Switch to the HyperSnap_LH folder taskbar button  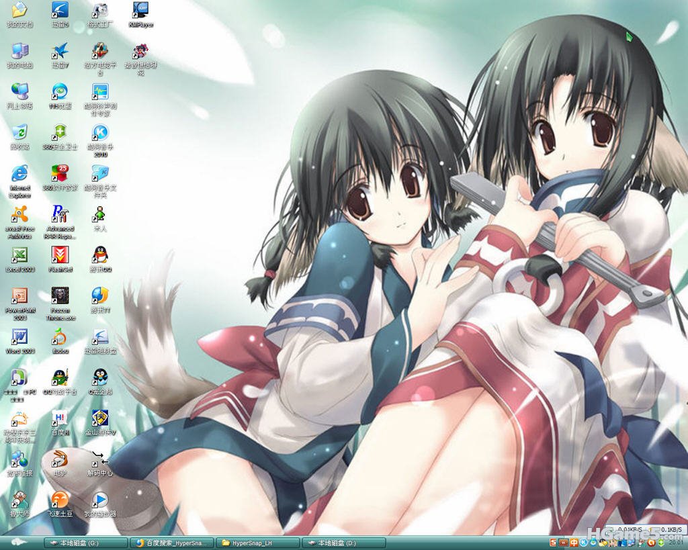[257, 543]
